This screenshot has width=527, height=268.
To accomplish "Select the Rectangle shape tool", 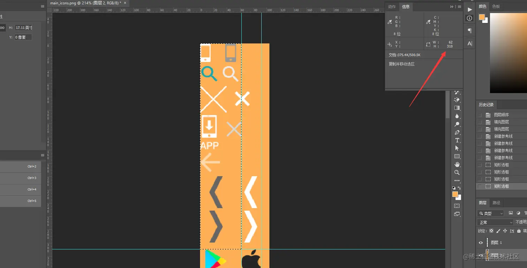I will point(457,156).
